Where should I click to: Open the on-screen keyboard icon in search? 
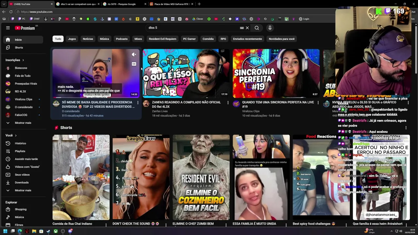[242, 28]
